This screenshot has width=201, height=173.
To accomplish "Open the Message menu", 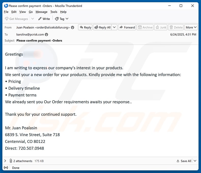I will tap(41, 12).
